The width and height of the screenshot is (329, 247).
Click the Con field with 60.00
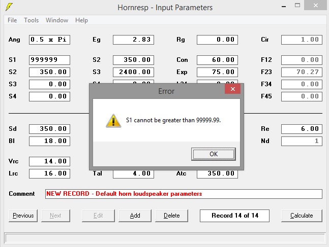click(x=217, y=60)
